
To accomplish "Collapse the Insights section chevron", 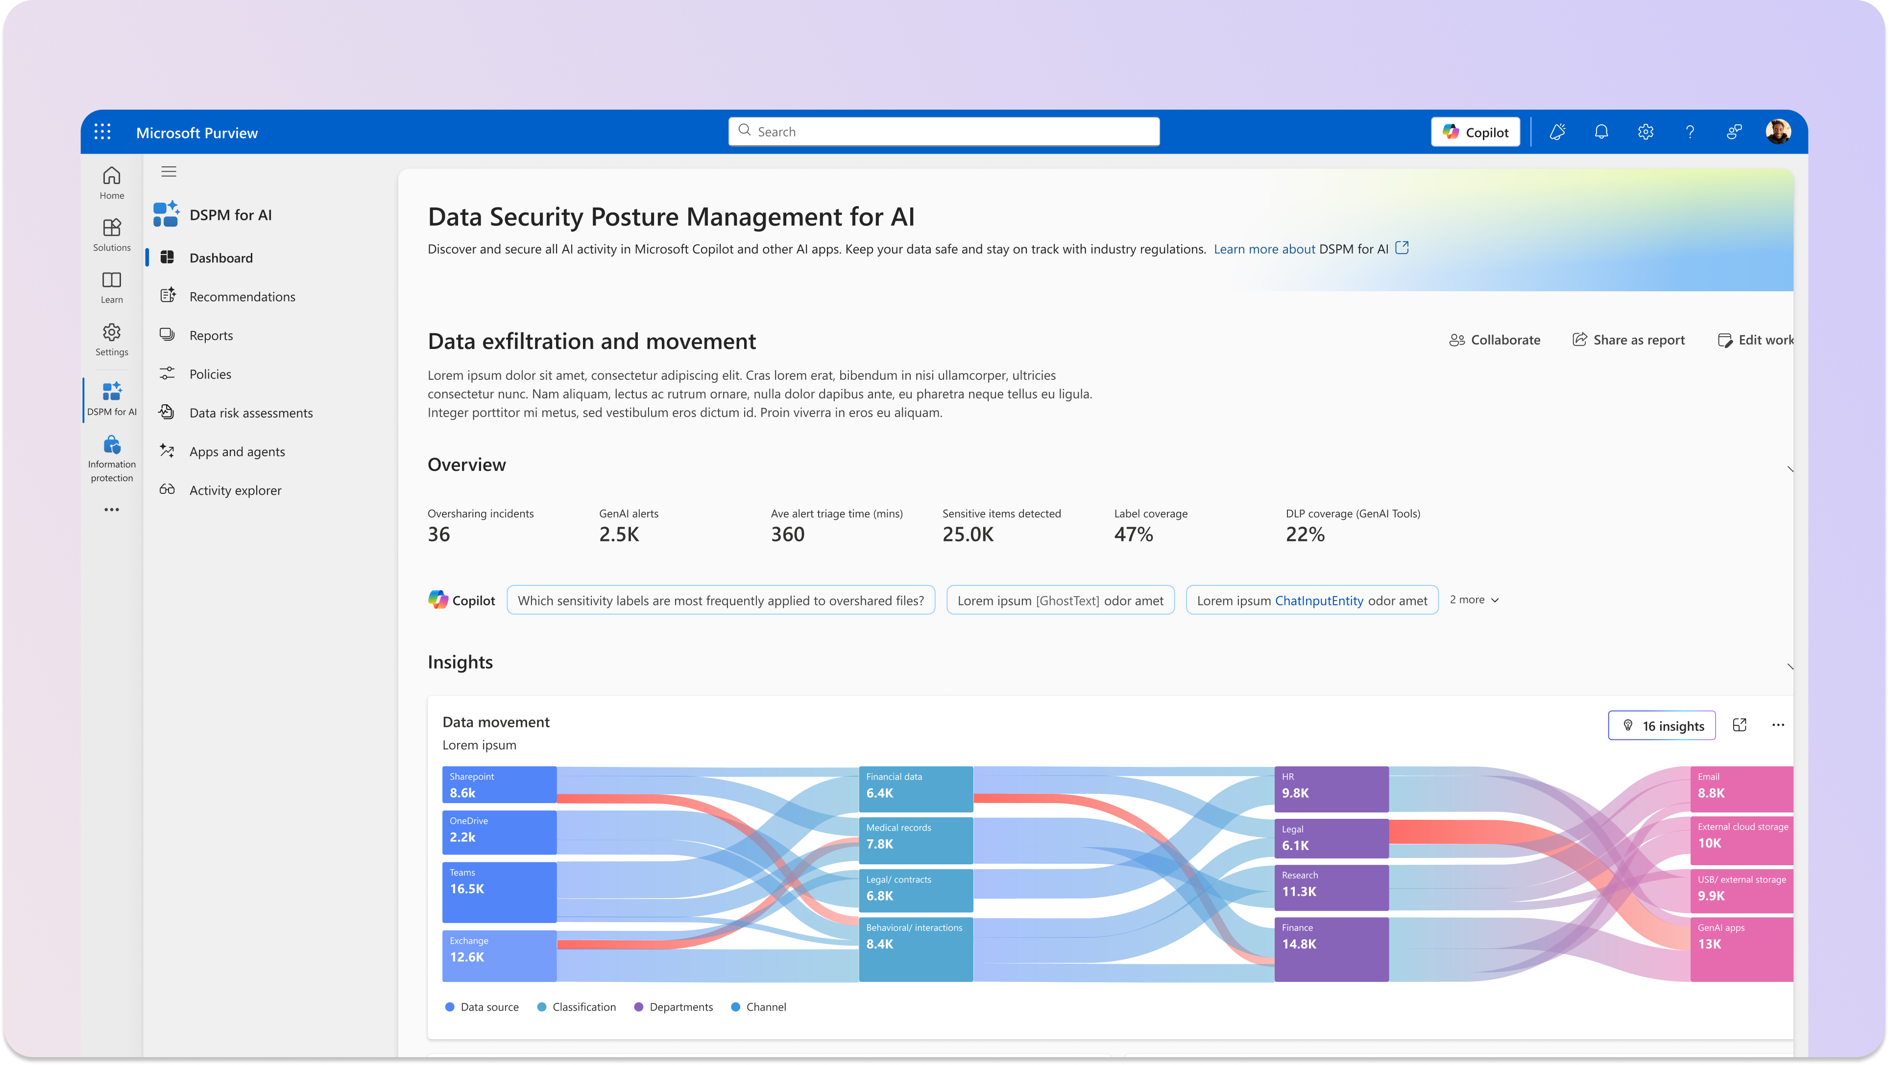I will click(1789, 666).
